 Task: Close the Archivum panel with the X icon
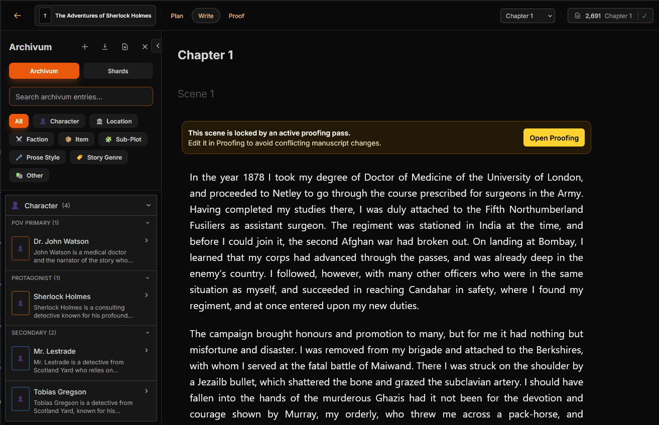145,47
